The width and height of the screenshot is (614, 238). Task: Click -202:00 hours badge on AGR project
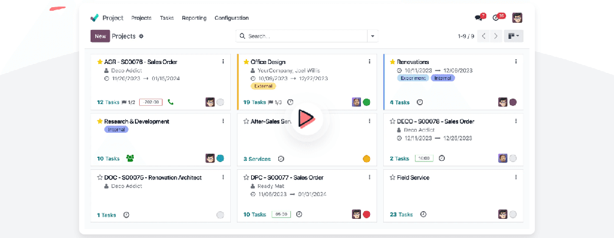(151, 102)
